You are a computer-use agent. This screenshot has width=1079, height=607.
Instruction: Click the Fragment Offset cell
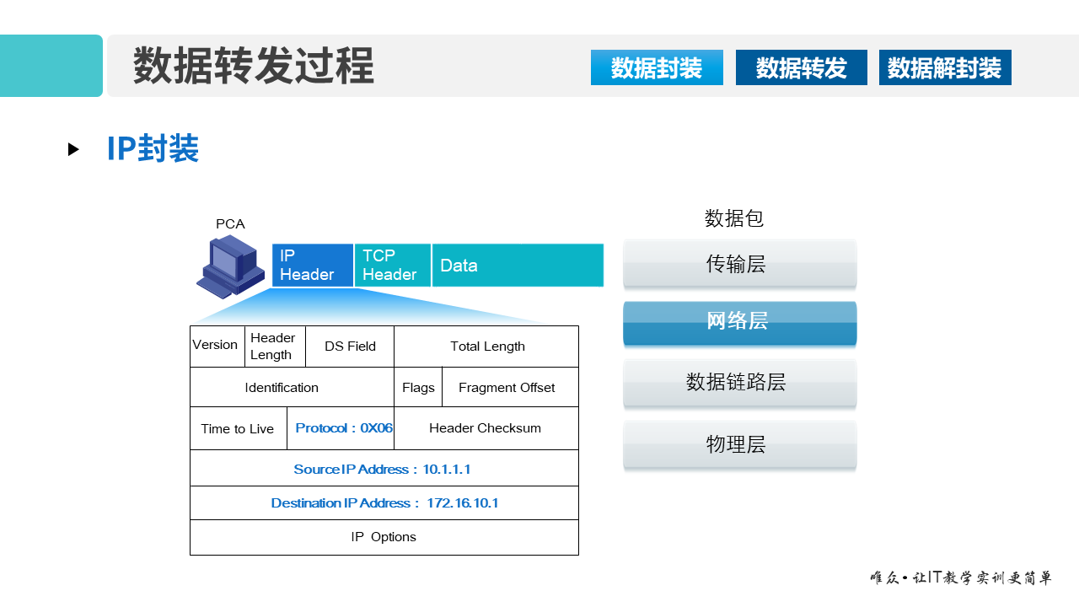coord(507,387)
